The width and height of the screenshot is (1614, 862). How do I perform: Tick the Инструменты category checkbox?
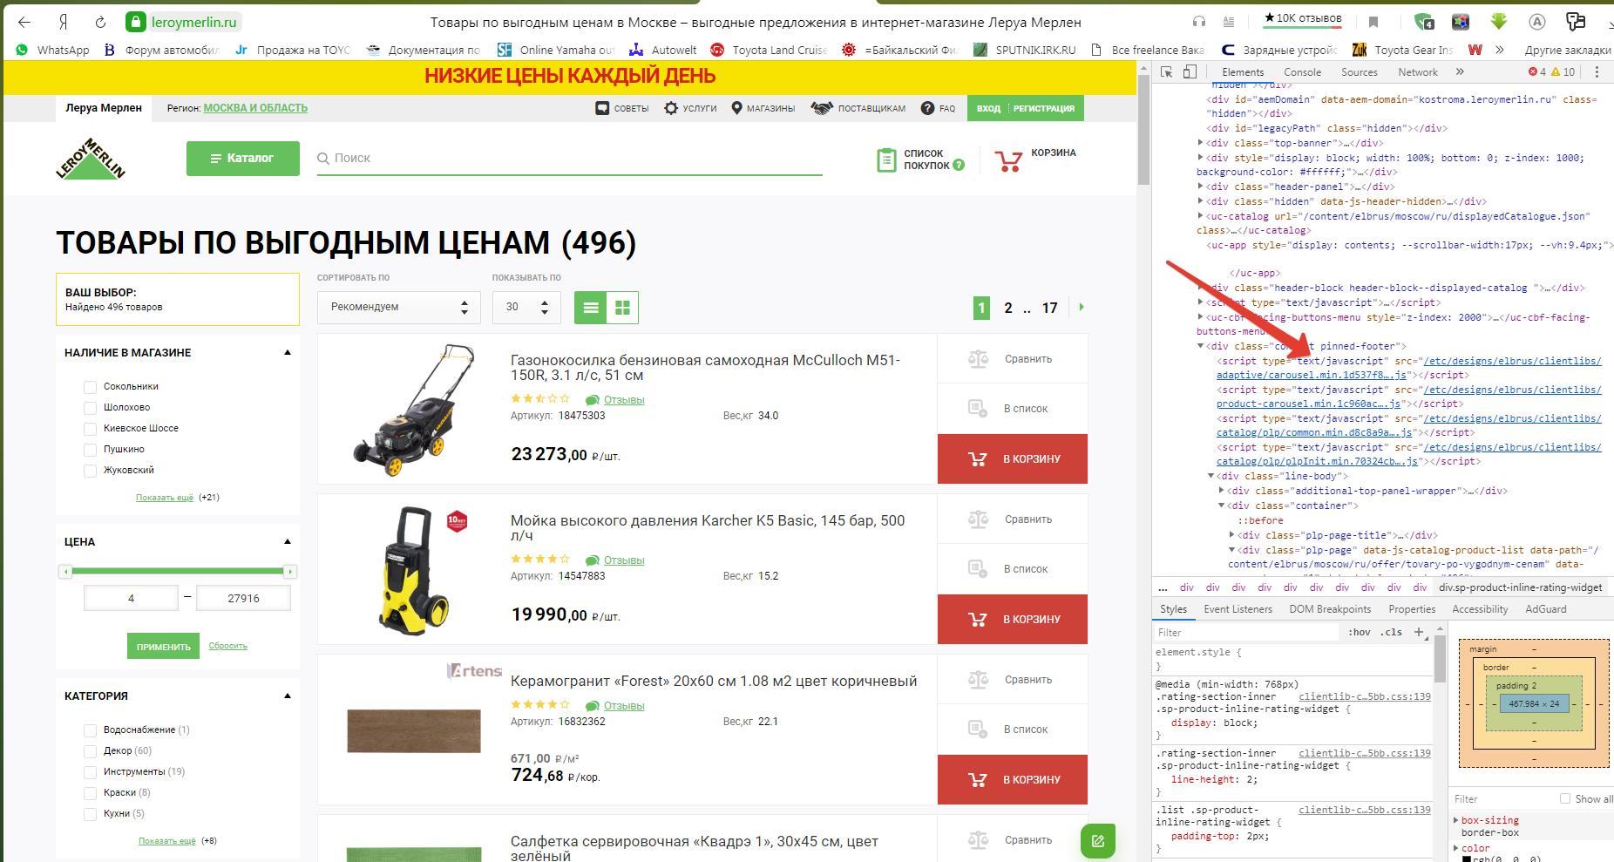[x=90, y=772]
